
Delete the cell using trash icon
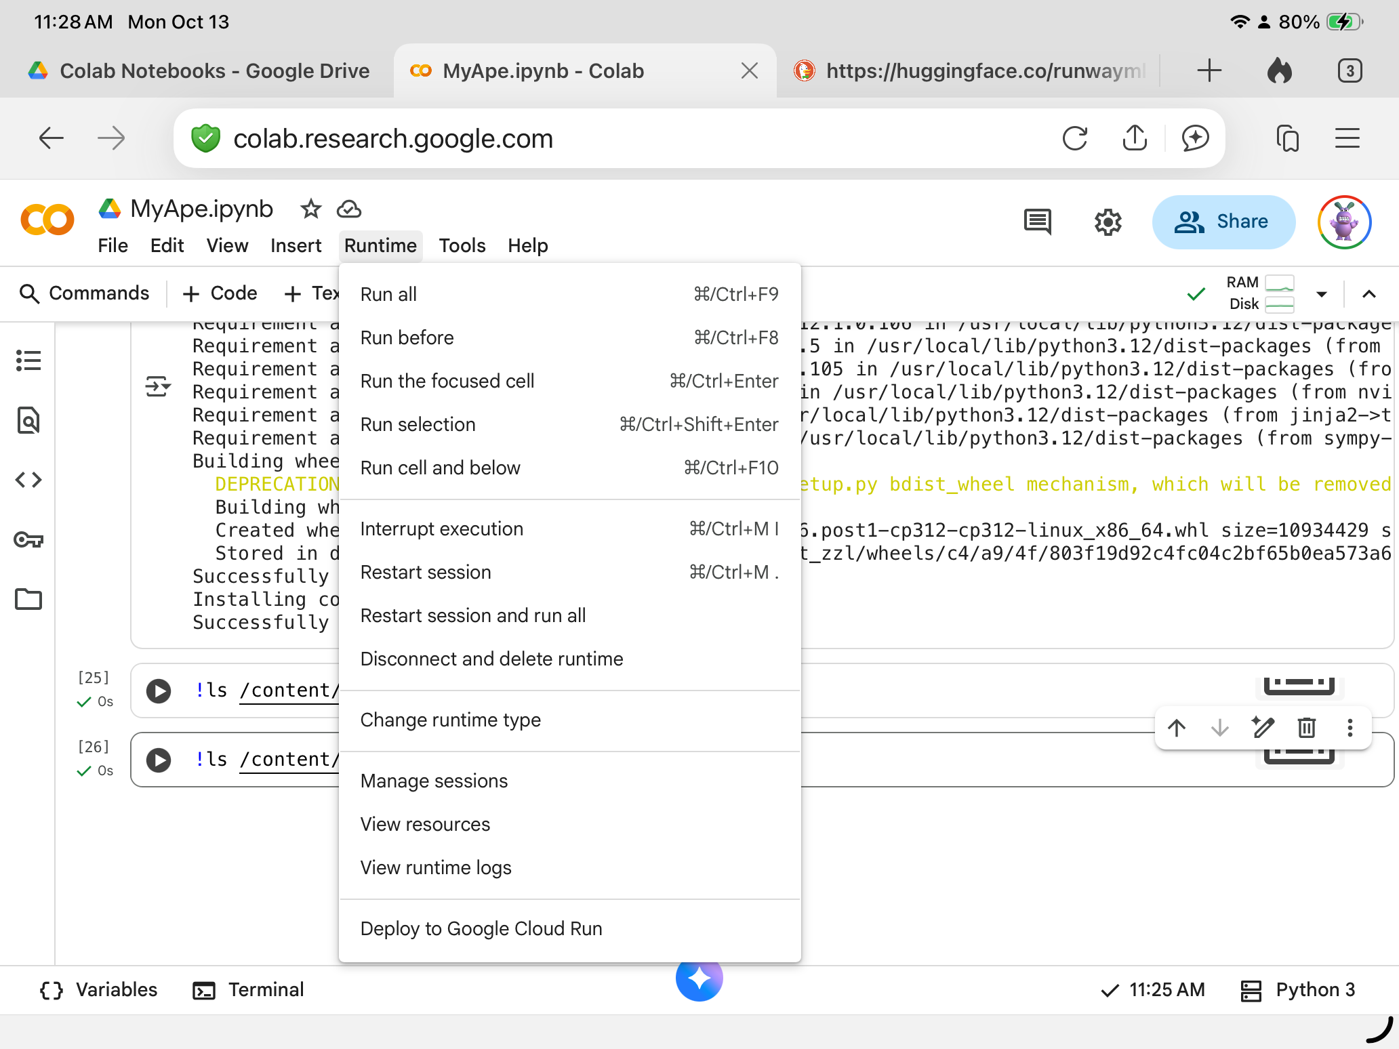click(x=1306, y=728)
